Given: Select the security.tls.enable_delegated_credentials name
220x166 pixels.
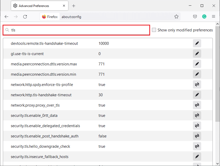Looking at the screenshot, I should click(45, 126).
